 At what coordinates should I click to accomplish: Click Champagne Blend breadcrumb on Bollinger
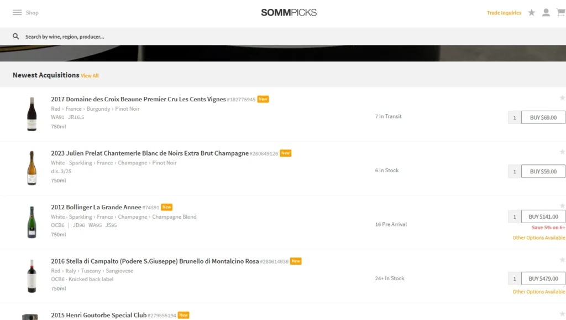(174, 217)
